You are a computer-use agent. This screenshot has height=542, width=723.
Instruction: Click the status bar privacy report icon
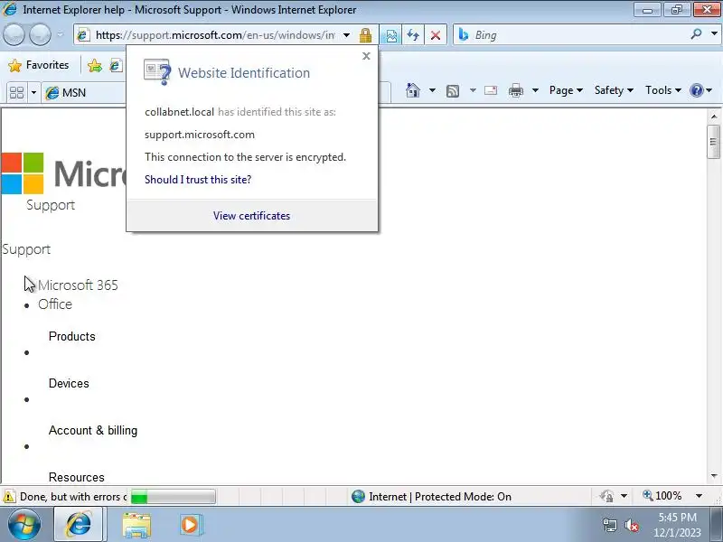point(606,496)
